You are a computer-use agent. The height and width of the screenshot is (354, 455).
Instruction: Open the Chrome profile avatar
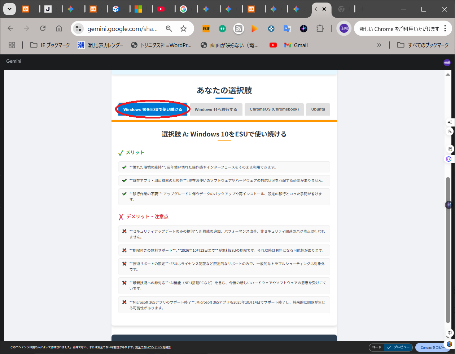tap(344, 28)
